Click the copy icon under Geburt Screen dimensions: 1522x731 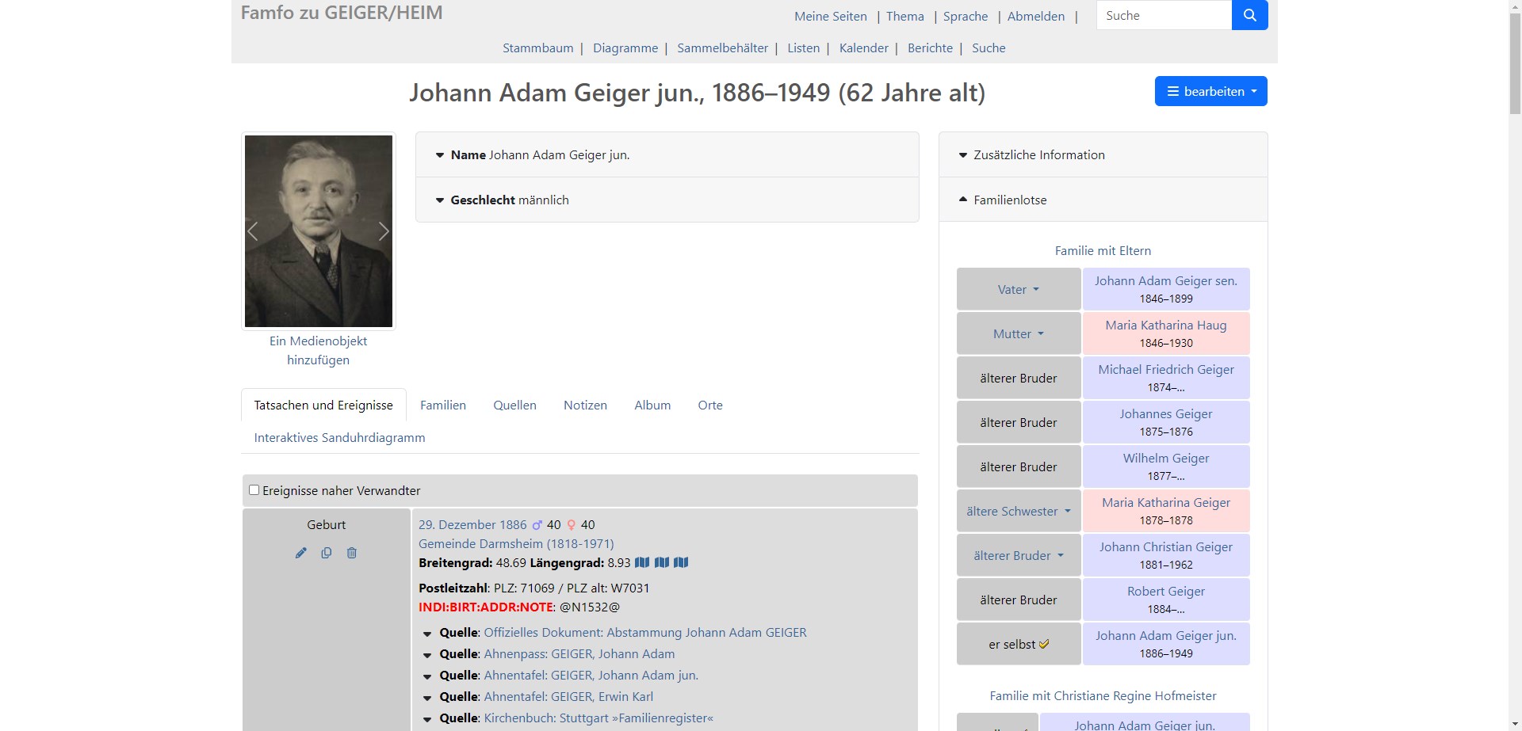326,553
